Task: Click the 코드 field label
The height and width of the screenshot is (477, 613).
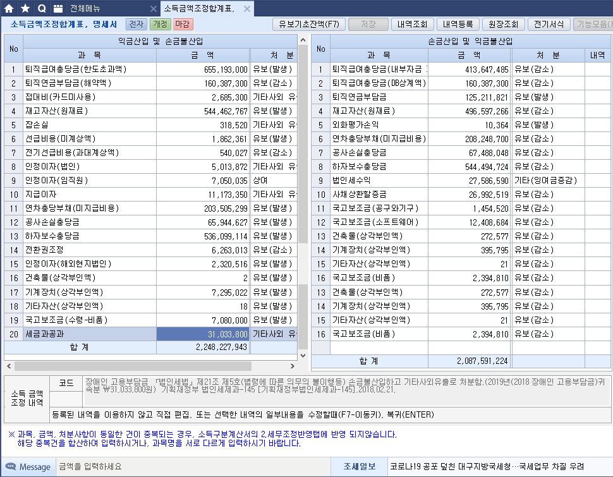Action: (66, 383)
